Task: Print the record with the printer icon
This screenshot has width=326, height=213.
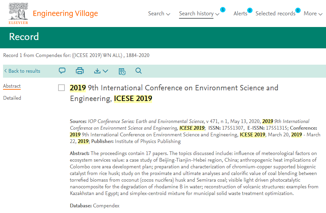Action: [x=79, y=71]
